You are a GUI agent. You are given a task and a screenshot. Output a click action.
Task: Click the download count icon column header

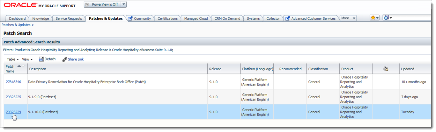pyautogui.click(x=386, y=69)
